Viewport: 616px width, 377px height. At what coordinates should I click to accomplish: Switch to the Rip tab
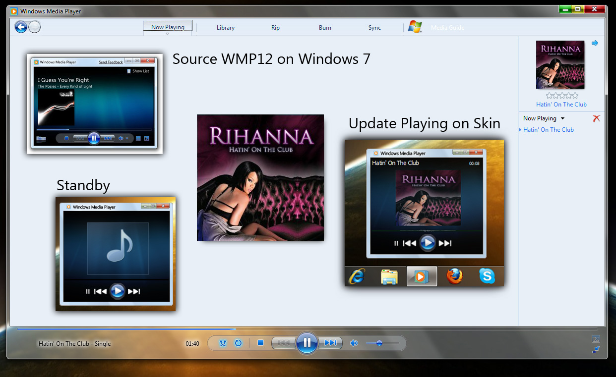(x=275, y=28)
